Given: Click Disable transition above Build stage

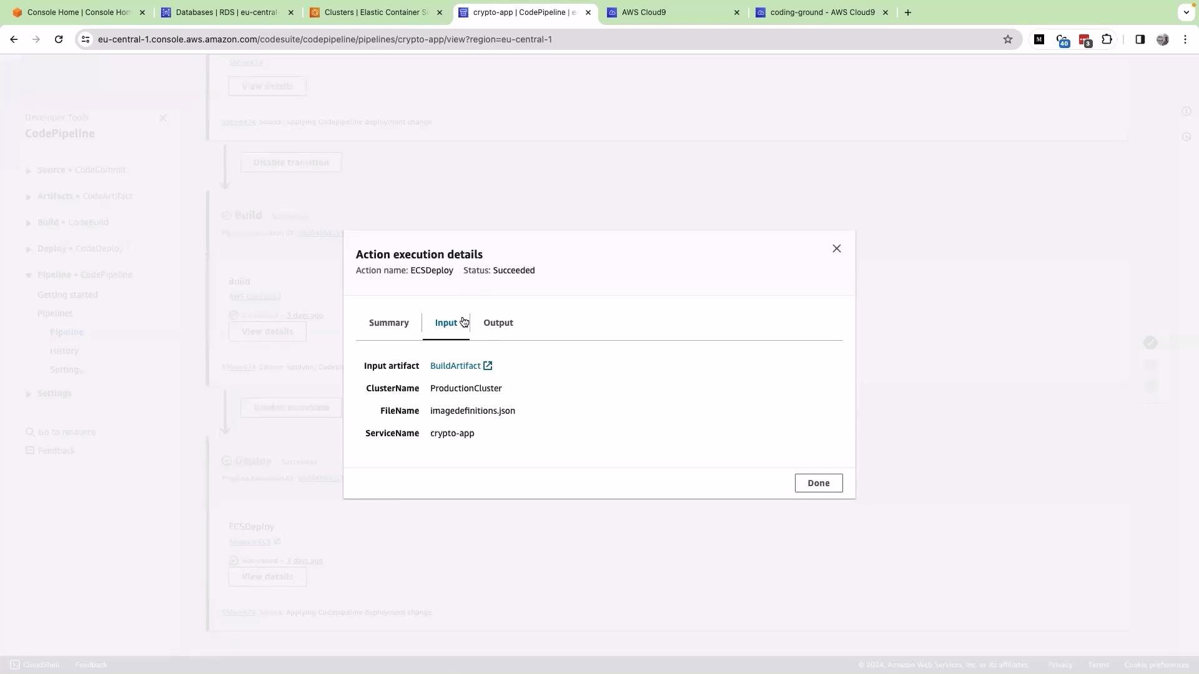Looking at the screenshot, I should [x=291, y=162].
